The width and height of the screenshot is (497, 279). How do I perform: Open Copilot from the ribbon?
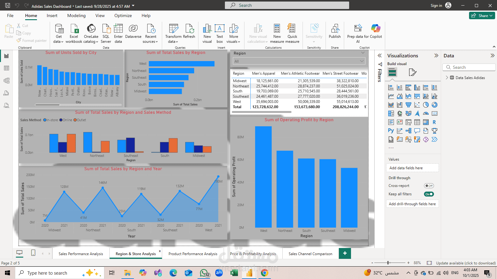pos(376,32)
